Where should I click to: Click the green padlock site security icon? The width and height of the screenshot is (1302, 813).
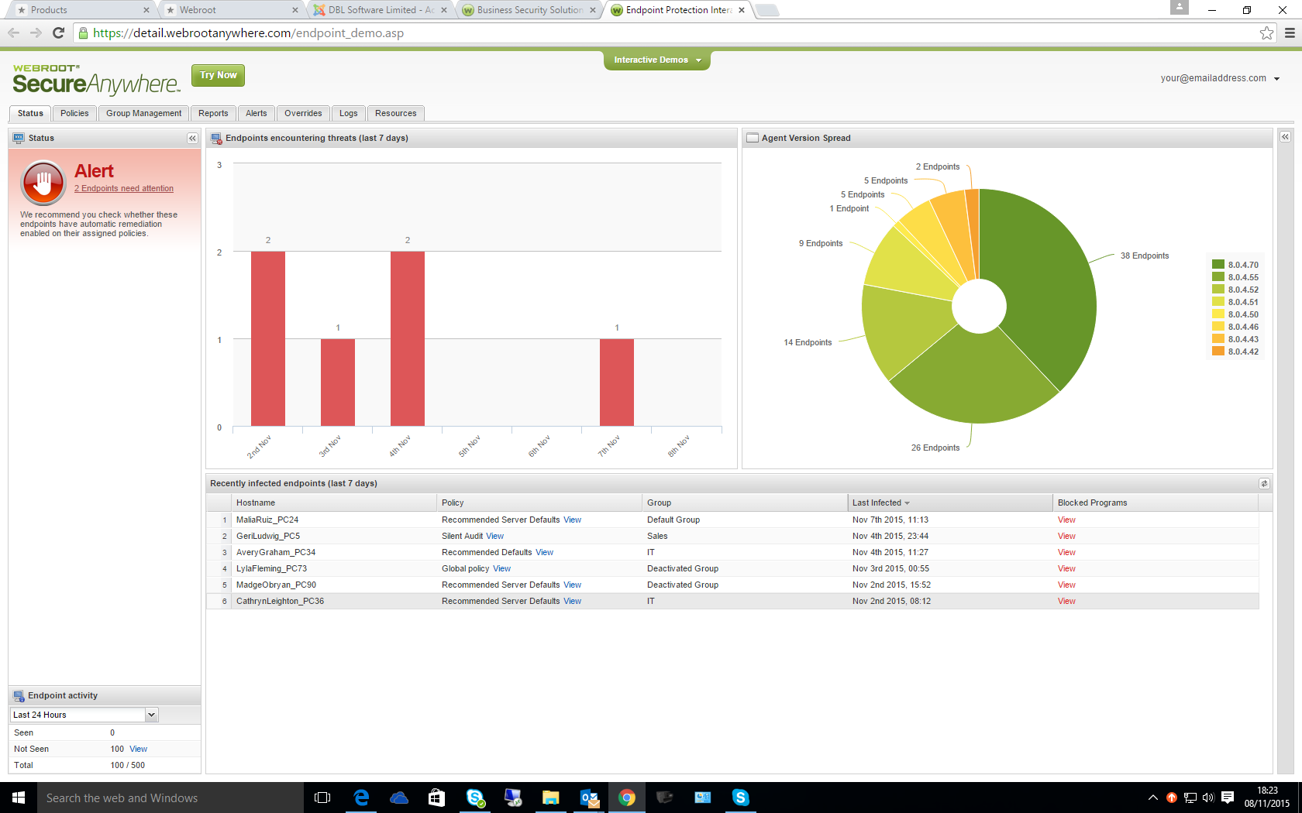click(83, 33)
